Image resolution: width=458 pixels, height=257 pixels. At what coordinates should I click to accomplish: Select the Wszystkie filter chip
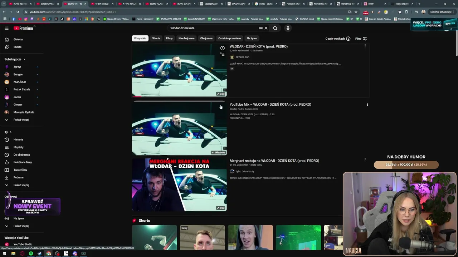click(140, 38)
